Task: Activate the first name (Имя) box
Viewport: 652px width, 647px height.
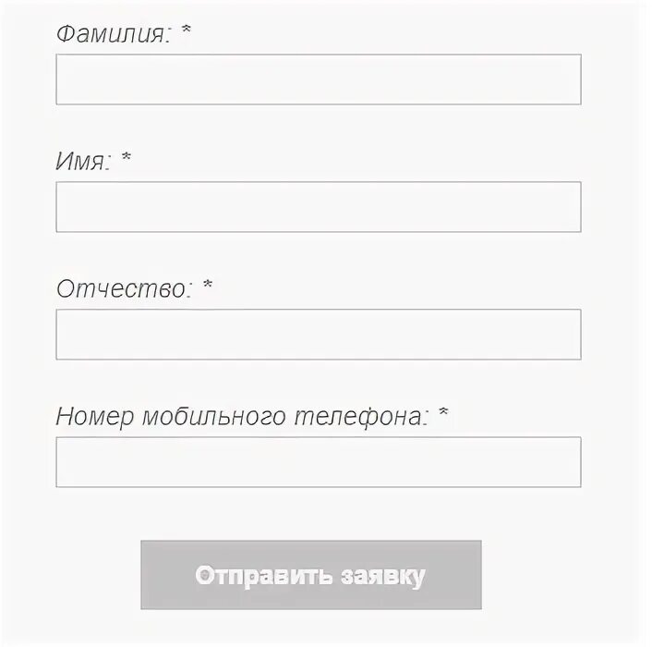Action: tap(319, 207)
